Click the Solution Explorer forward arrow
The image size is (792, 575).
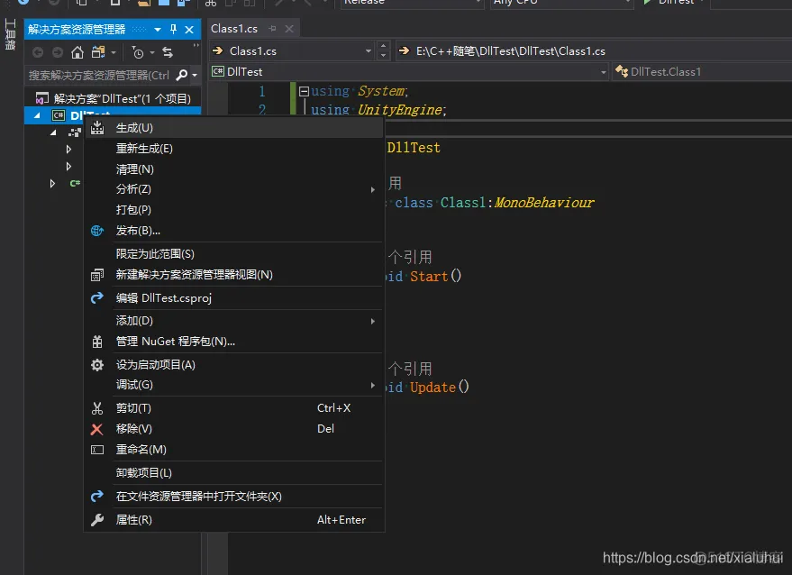click(x=58, y=52)
